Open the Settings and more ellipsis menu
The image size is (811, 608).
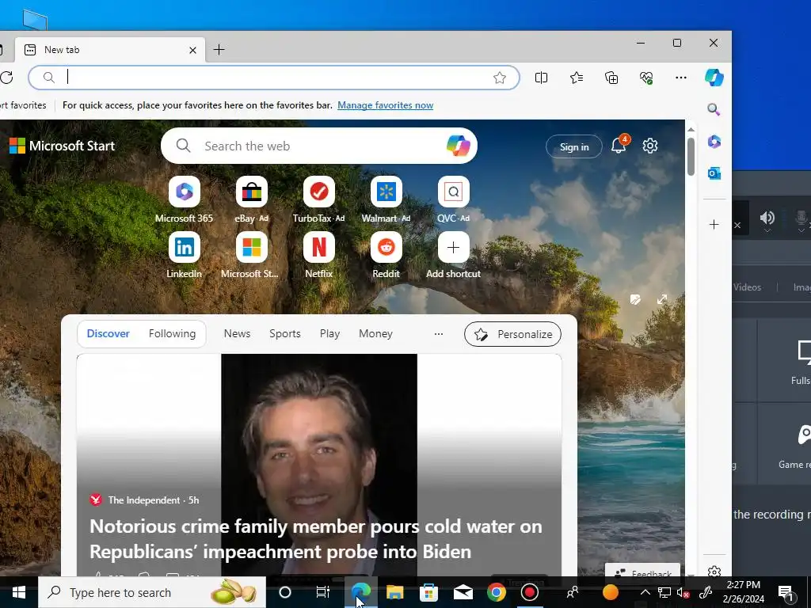pos(681,78)
